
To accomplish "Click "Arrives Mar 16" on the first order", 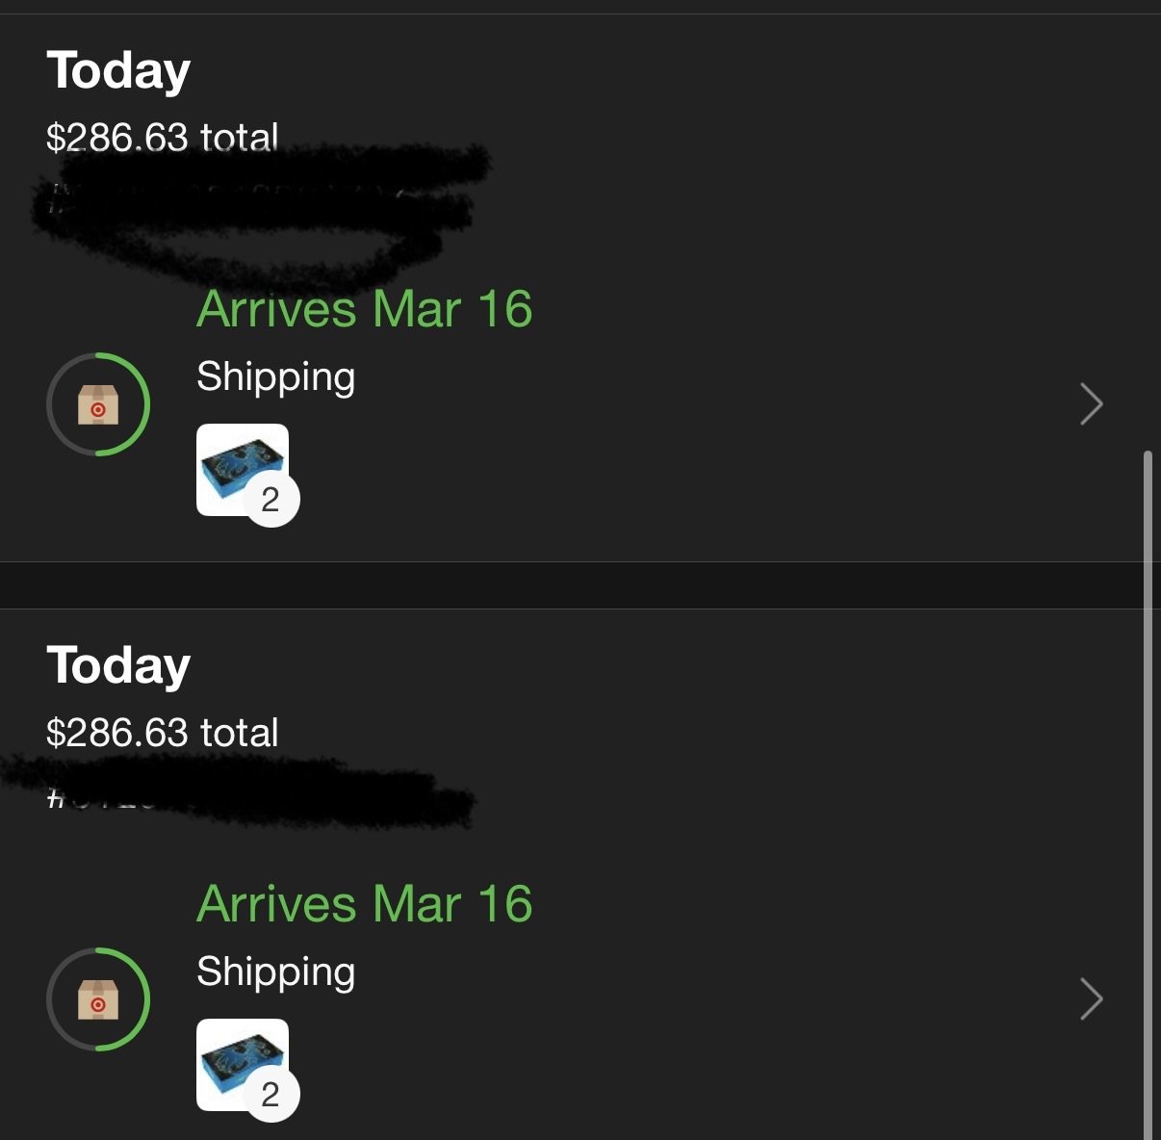I will (x=364, y=310).
